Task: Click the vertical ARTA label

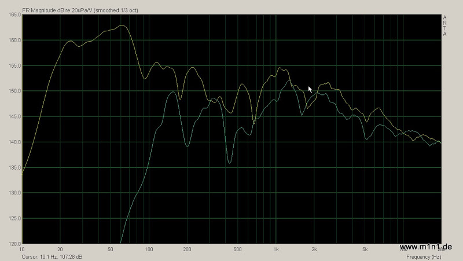Action: click(444, 26)
